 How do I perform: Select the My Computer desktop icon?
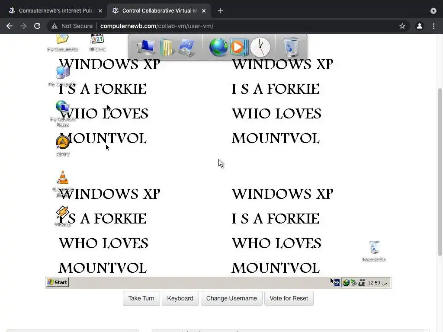pos(62,76)
